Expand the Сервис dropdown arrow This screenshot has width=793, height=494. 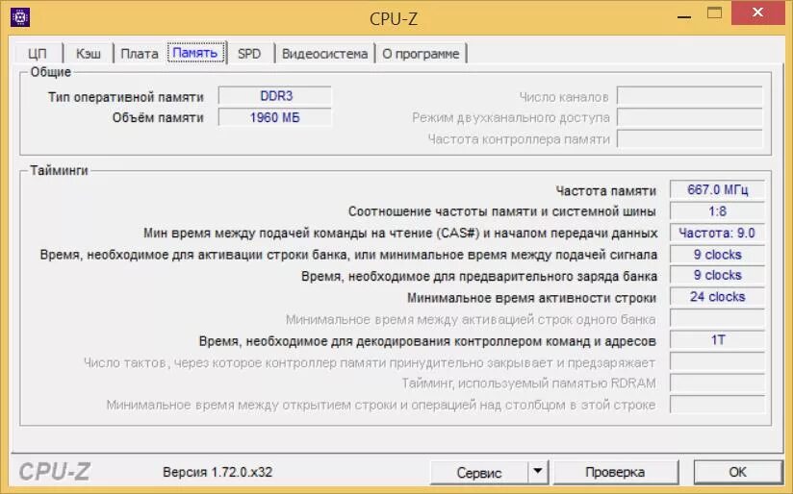pos(538,472)
